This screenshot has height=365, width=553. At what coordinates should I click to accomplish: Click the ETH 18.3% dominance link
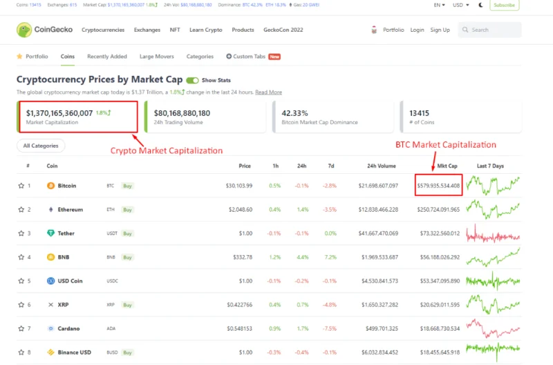coord(275,5)
